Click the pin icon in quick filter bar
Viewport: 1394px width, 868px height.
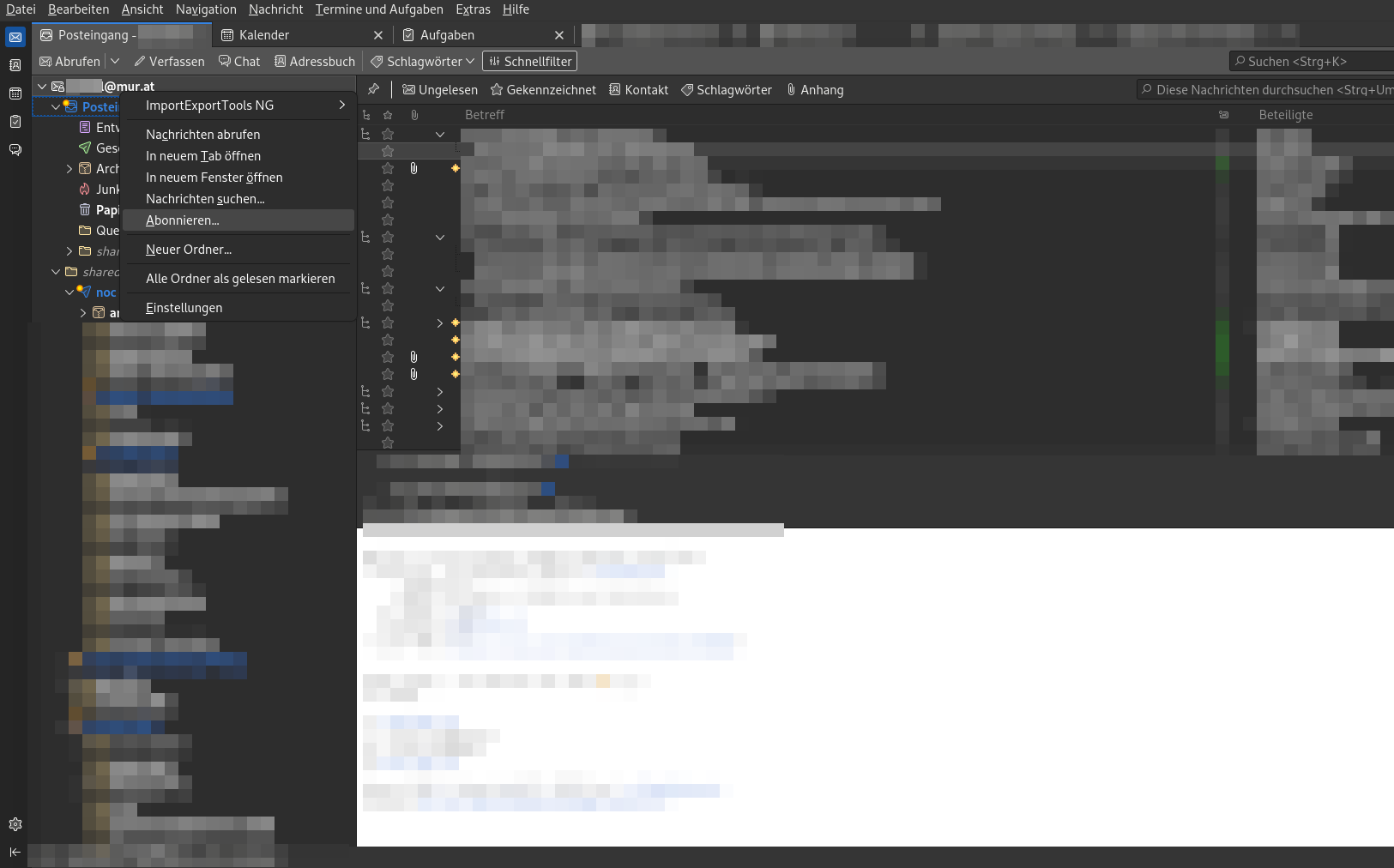click(x=373, y=90)
